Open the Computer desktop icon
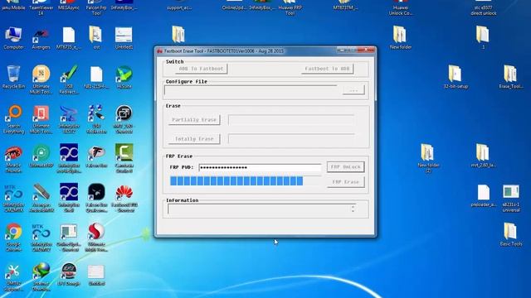The height and width of the screenshot is (298, 531). 13,35
